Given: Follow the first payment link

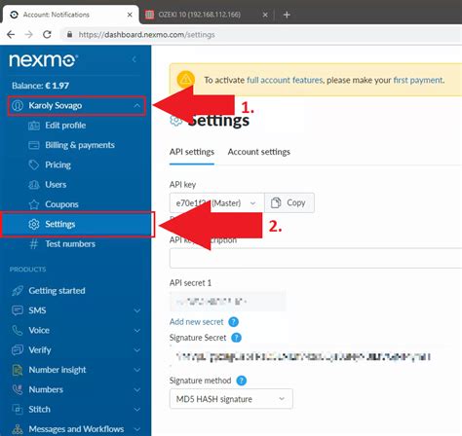Looking at the screenshot, I should pyautogui.click(x=418, y=80).
